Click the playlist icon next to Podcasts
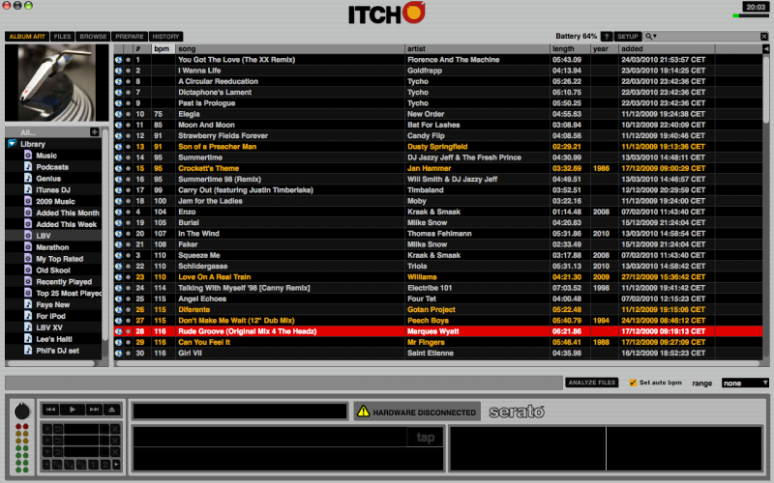The width and height of the screenshot is (774, 483). (28, 166)
